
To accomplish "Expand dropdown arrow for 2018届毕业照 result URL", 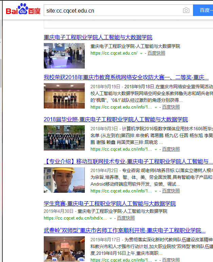I will [x=156, y=150].
